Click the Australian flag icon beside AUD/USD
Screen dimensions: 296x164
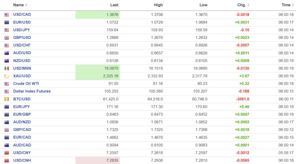click(7, 53)
